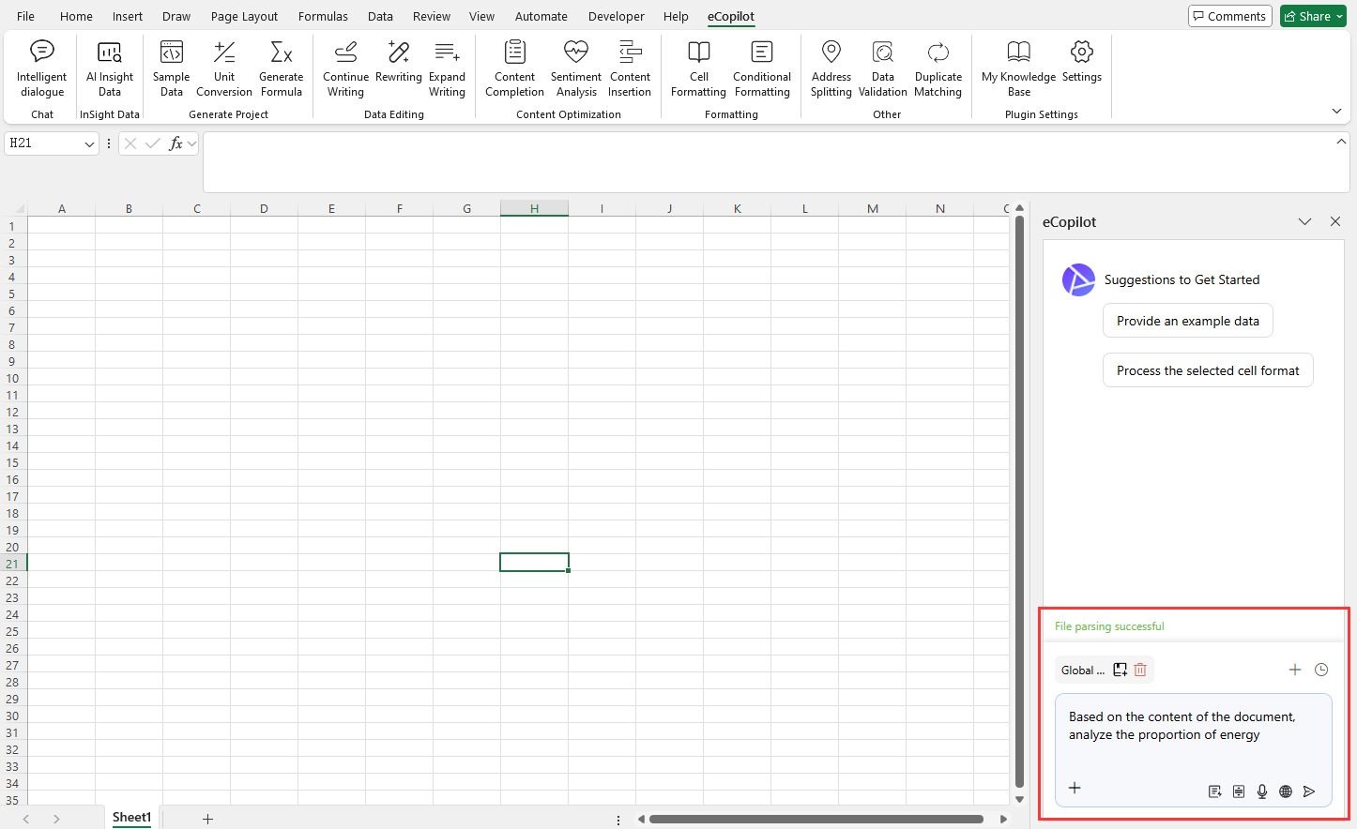
Task: Click "Provide an example data" suggestion
Action: tap(1187, 321)
